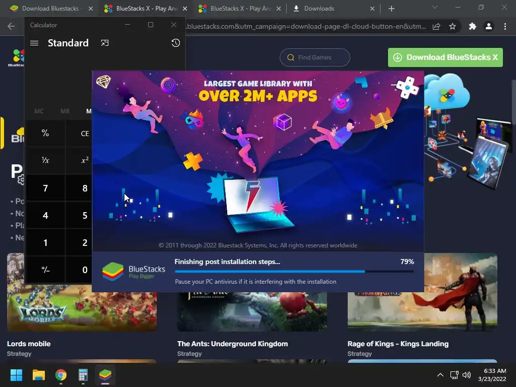Open the Chrome extensions puzzle icon

click(473, 26)
